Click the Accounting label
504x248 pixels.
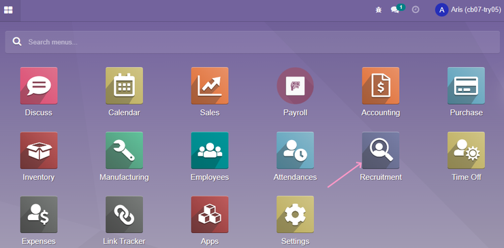click(x=381, y=113)
